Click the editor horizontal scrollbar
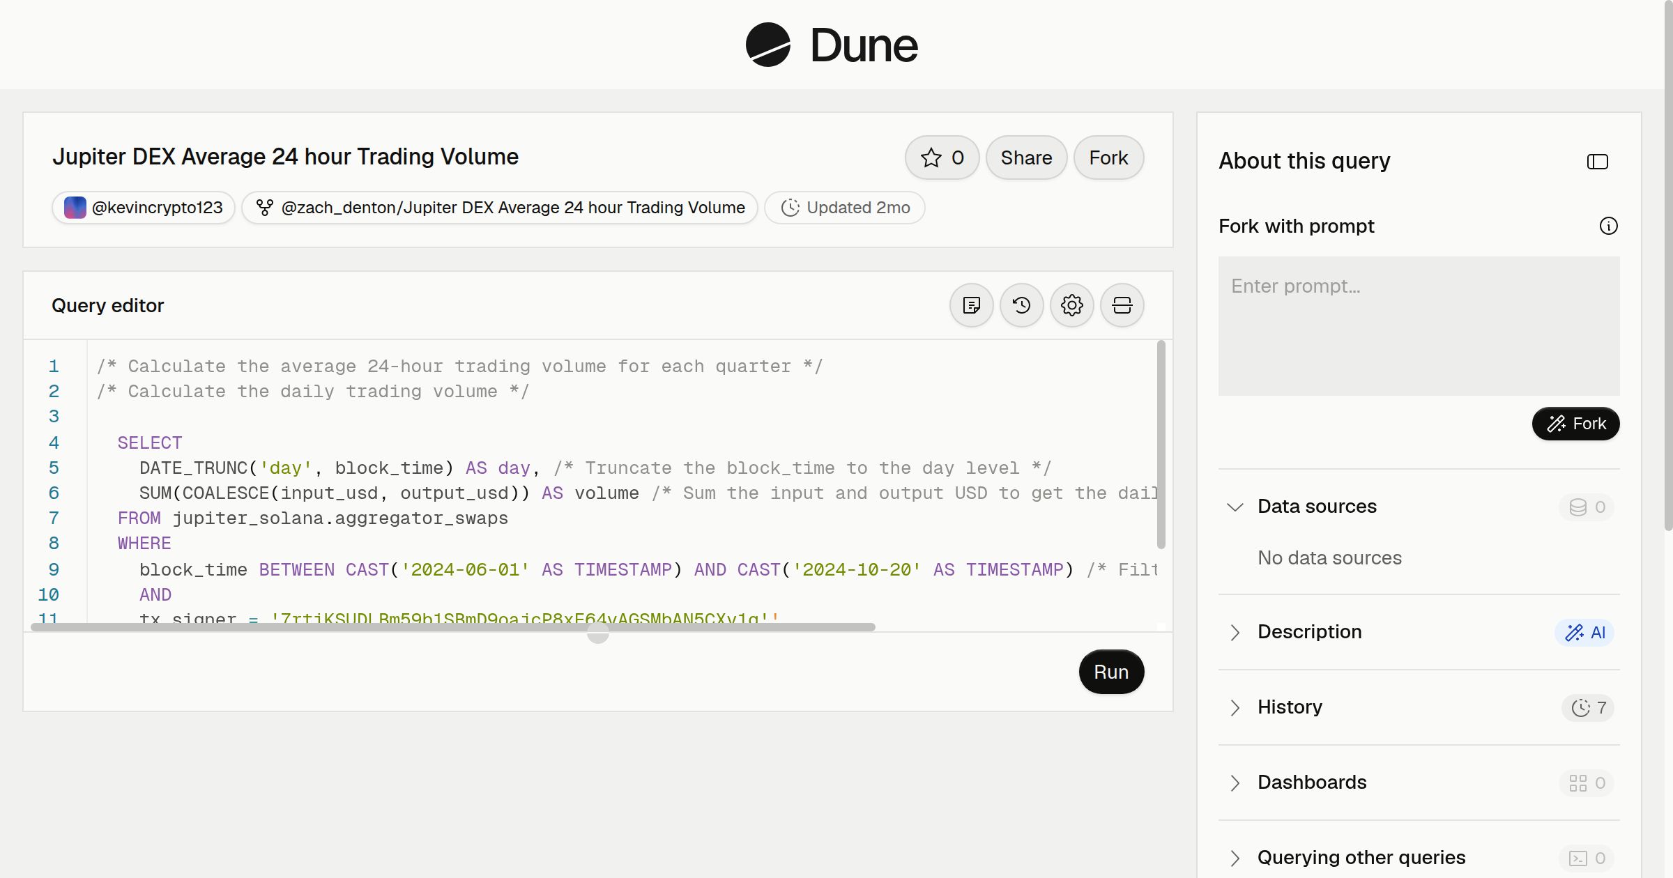This screenshot has height=878, width=1673. (453, 627)
